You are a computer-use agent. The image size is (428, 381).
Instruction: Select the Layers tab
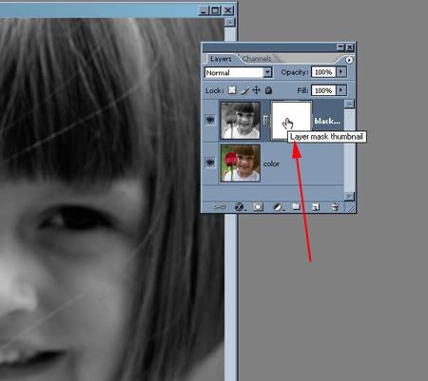pos(221,59)
